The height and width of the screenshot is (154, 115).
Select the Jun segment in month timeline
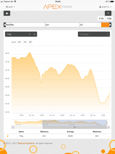(62, 25)
